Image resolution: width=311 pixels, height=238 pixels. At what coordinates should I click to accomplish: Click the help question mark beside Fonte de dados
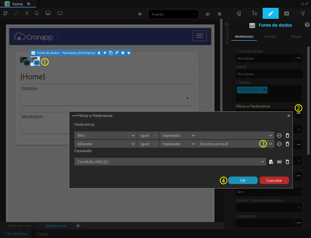point(307,24)
